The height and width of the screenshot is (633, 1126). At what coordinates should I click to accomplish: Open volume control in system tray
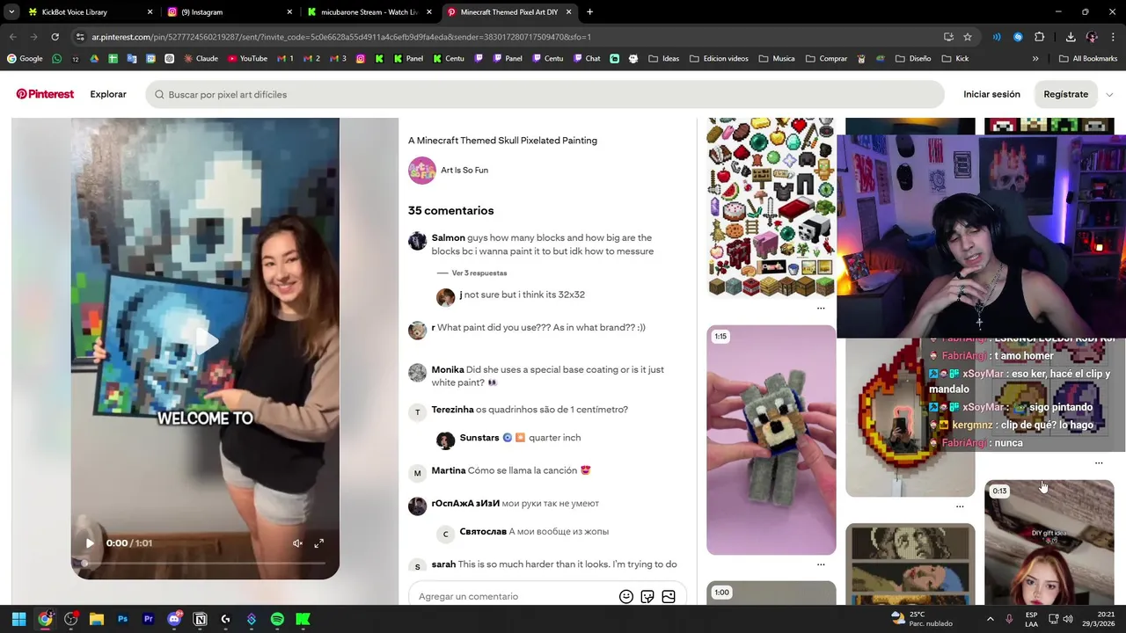click(x=1068, y=619)
